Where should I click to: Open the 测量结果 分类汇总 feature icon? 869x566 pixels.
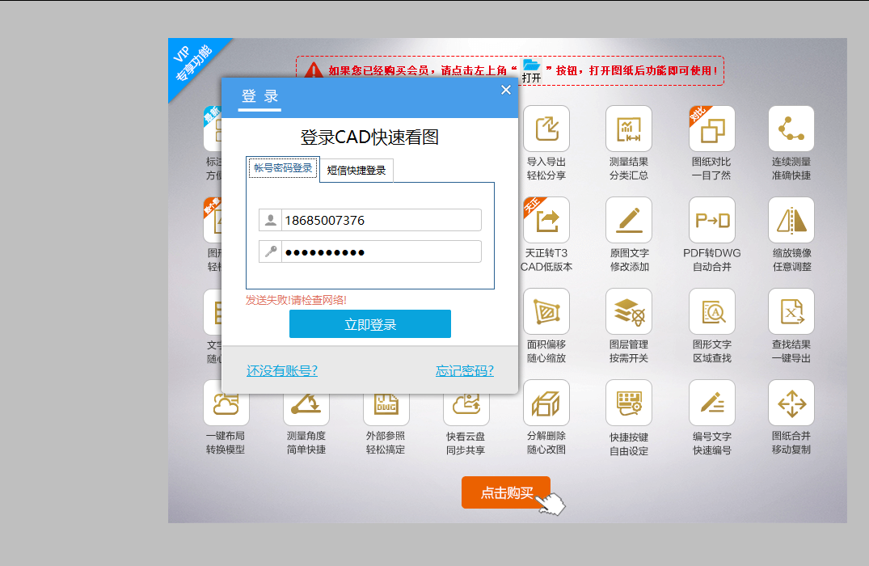click(628, 129)
